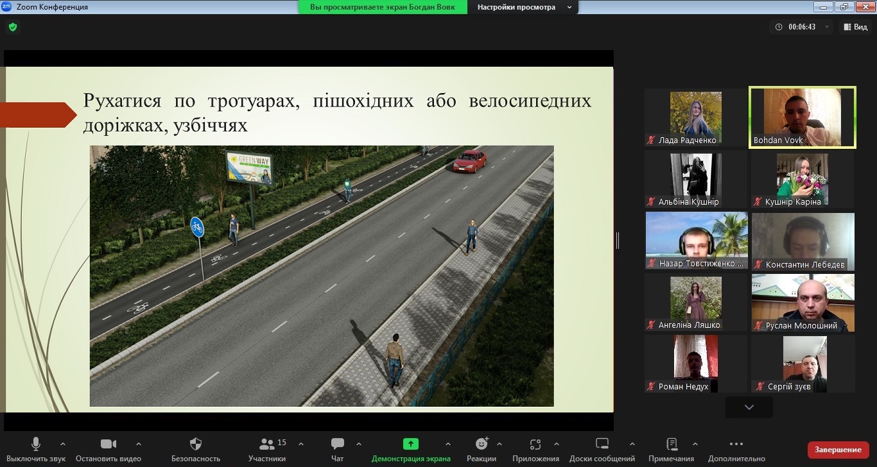The image size is (877, 467).
Task: Click the panel divider resize handle
Action: tap(617, 241)
